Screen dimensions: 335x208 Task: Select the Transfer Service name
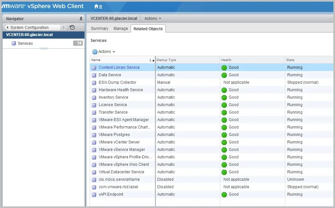(x=113, y=112)
